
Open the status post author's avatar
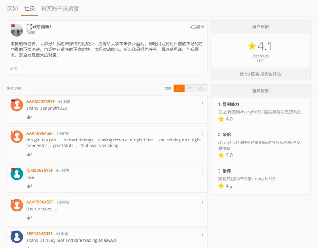tap(17, 30)
